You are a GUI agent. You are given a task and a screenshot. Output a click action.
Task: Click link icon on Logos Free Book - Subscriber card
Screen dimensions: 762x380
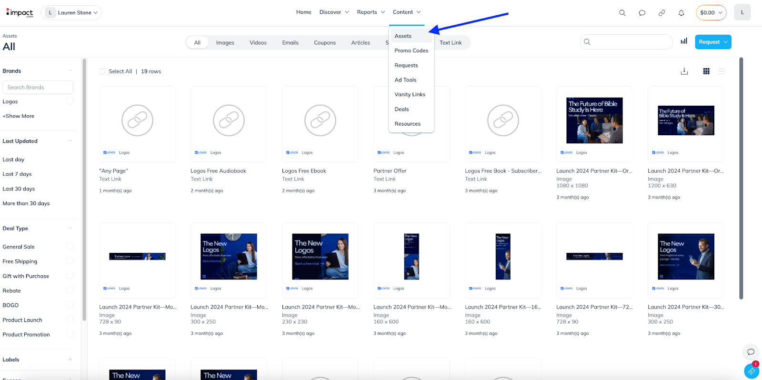pyautogui.click(x=503, y=120)
